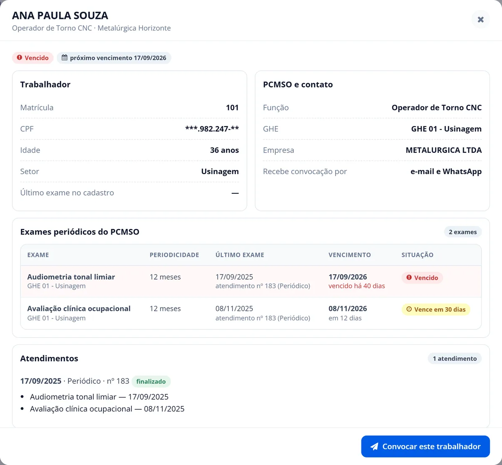Click the ANA PAULA SOUZA heading
The width and height of the screenshot is (502, 465).
tap(60, 15)
